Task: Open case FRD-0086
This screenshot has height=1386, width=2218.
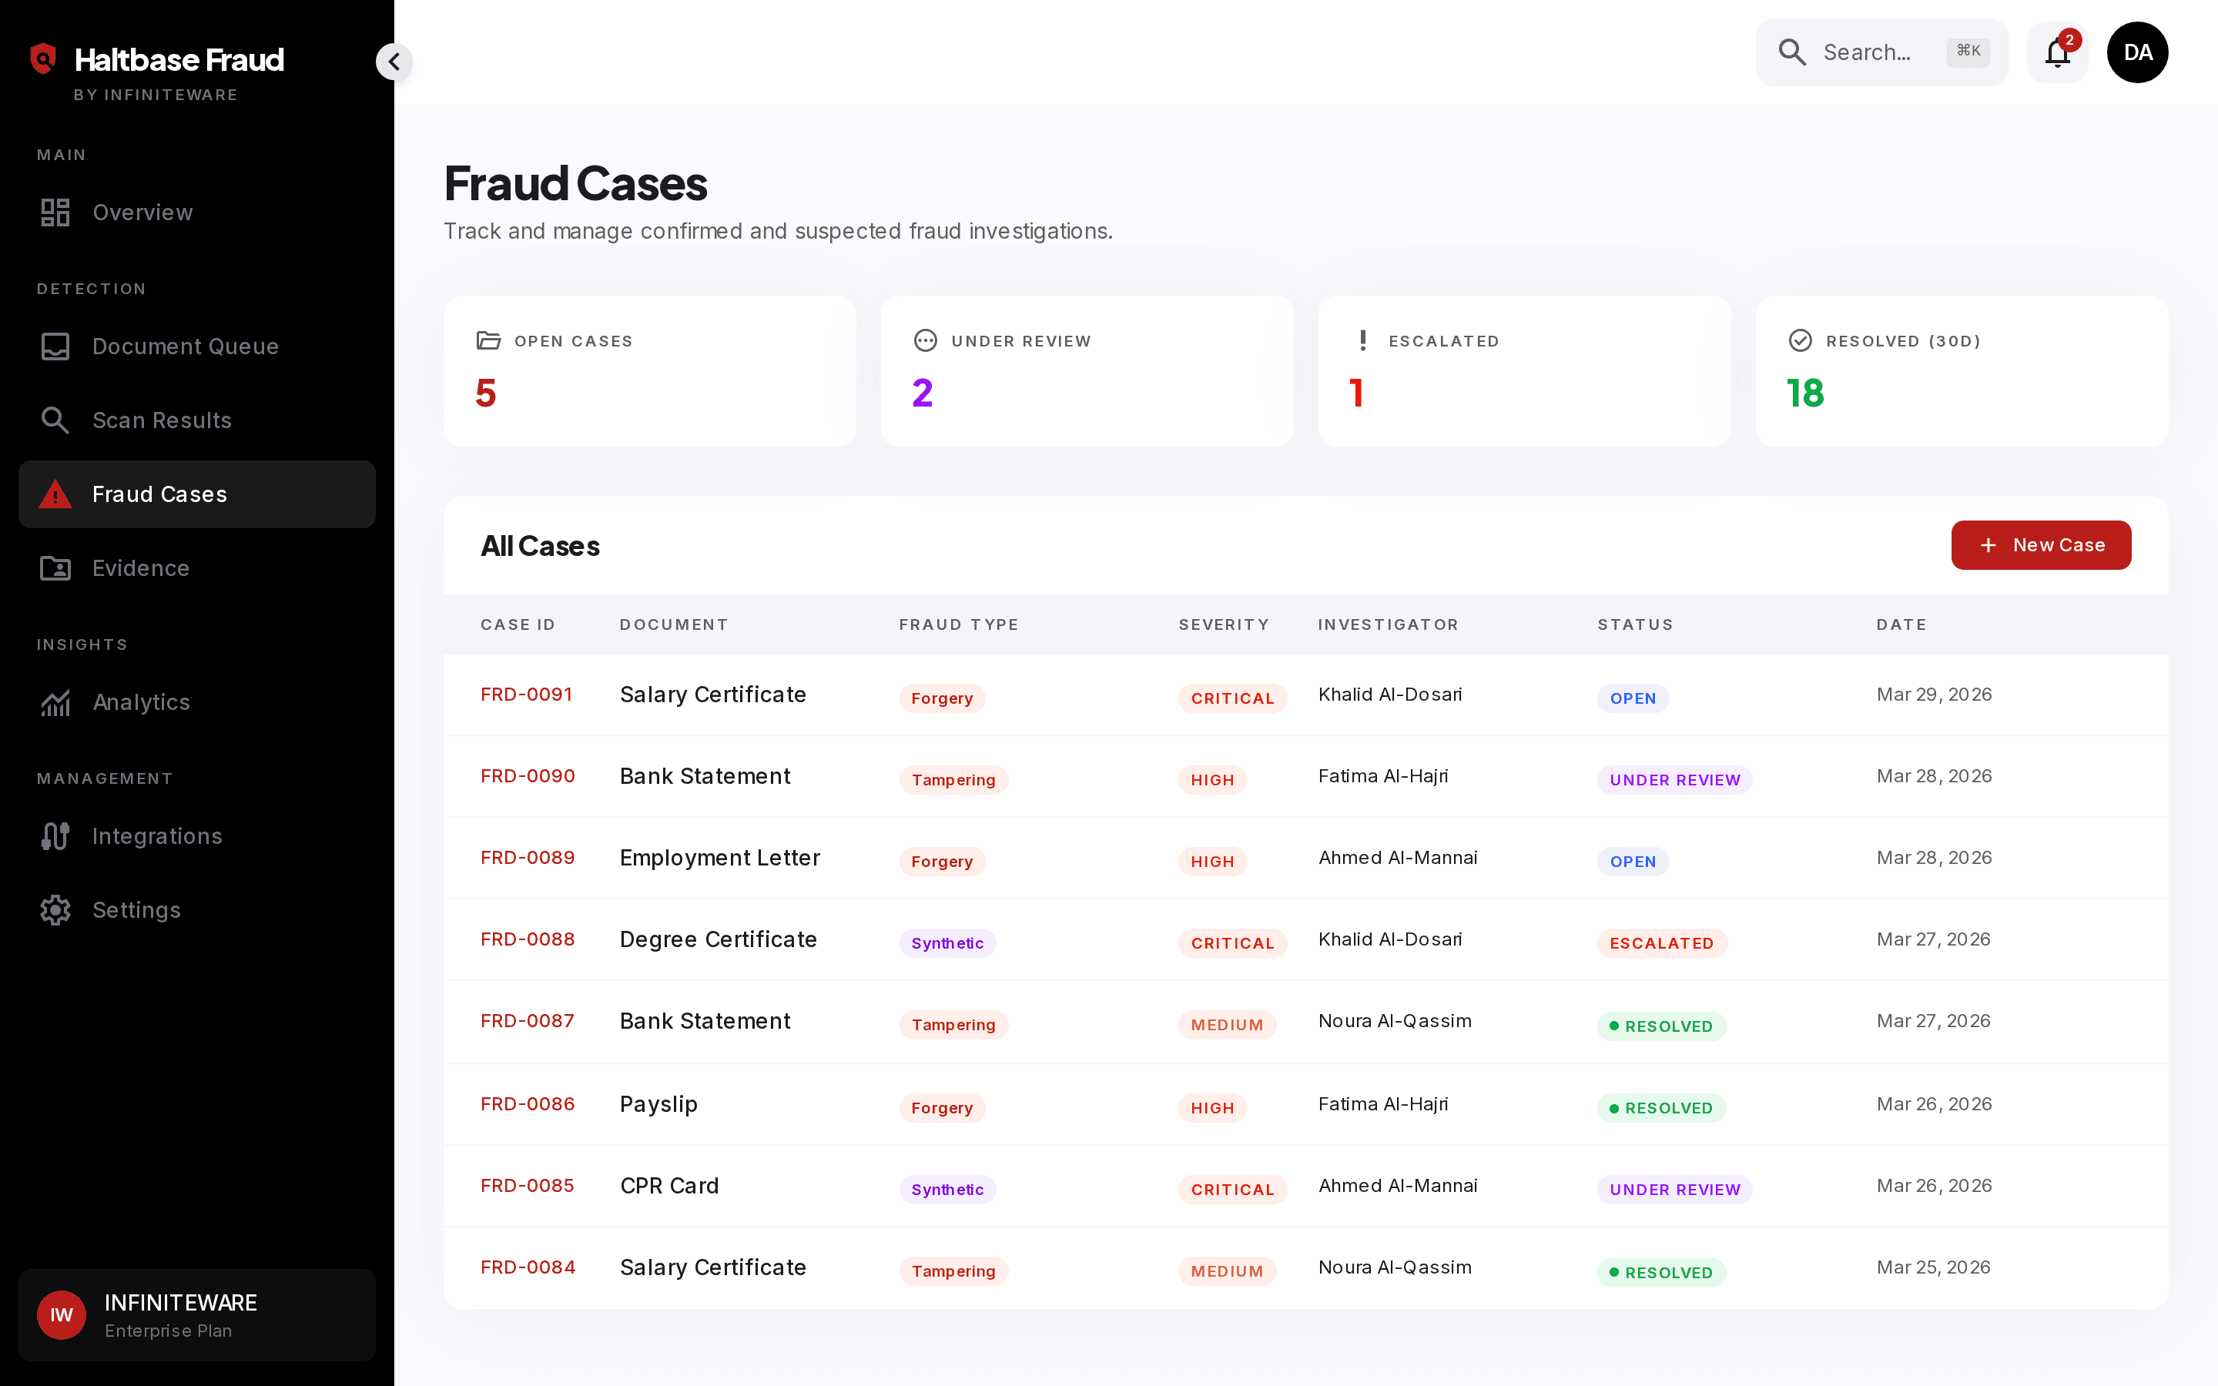Action: coord(528,1105)
